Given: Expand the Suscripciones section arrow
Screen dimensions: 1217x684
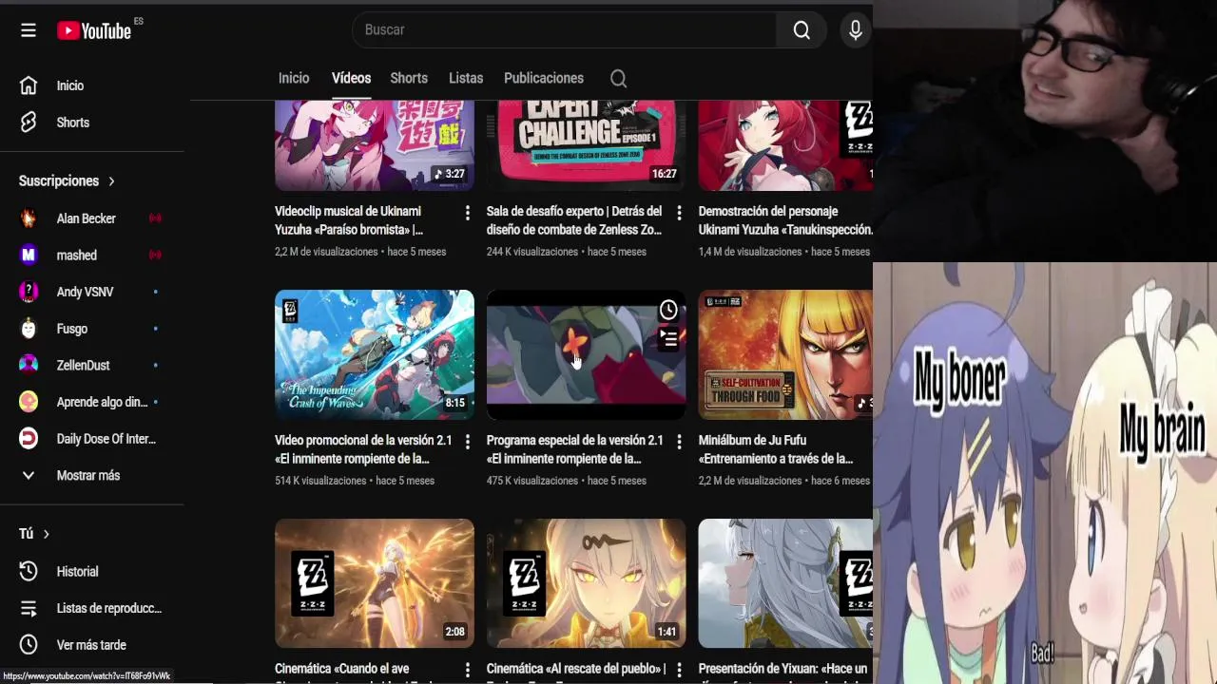Looking at the screenshot, I should pos(111,181).
